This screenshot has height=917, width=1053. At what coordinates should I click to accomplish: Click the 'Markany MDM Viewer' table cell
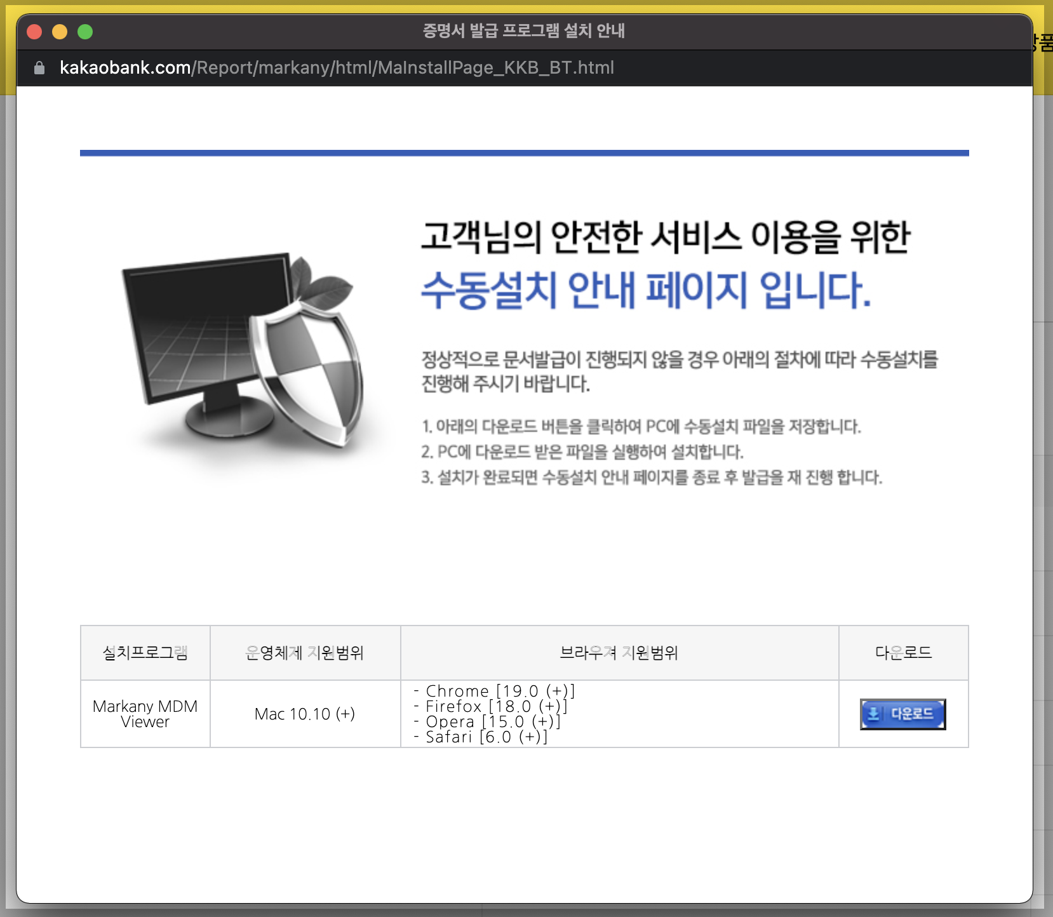coord(145,714)
